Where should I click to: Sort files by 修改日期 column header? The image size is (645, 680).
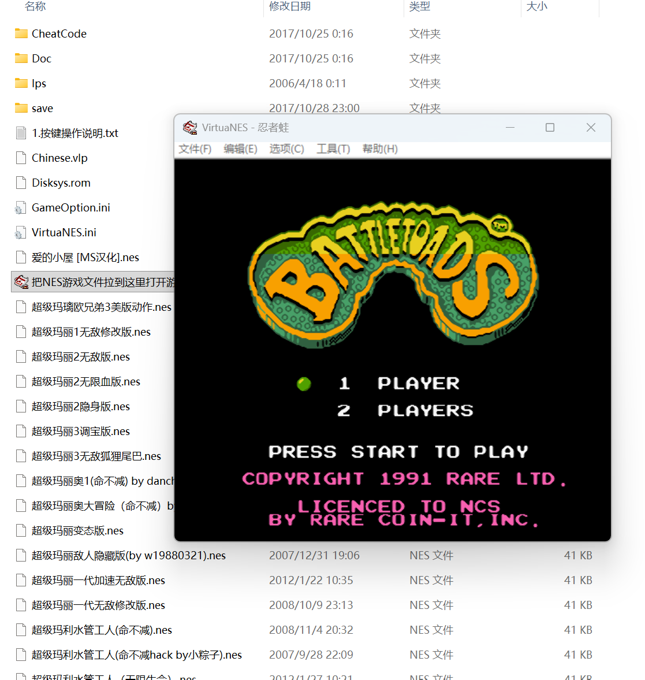[290, 6]
